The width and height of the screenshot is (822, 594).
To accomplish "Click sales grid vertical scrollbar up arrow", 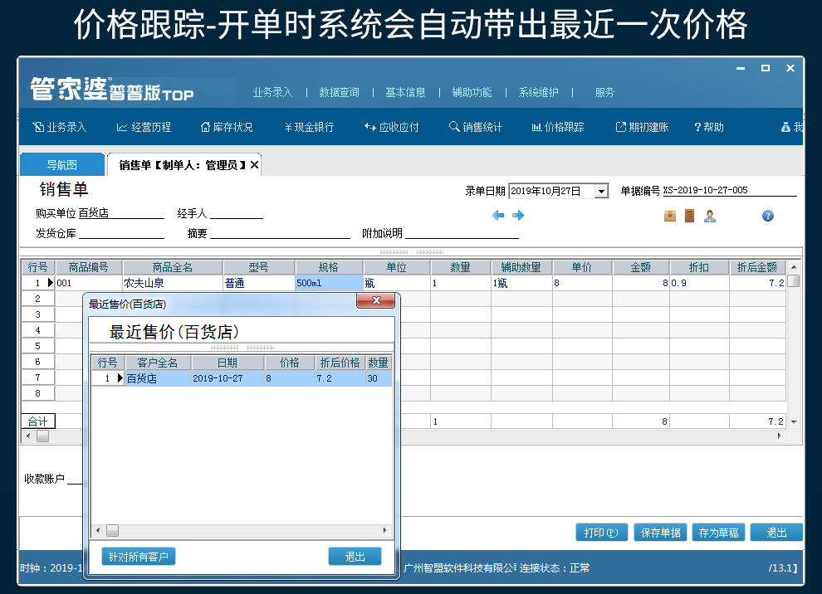I will [794, 267].
